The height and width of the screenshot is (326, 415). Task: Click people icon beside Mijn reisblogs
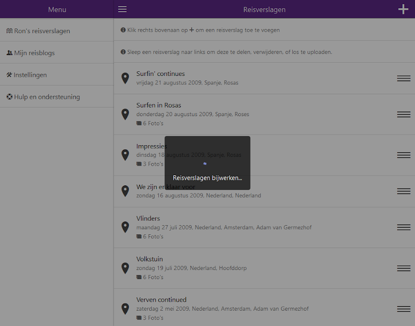[x=10, y=52]
